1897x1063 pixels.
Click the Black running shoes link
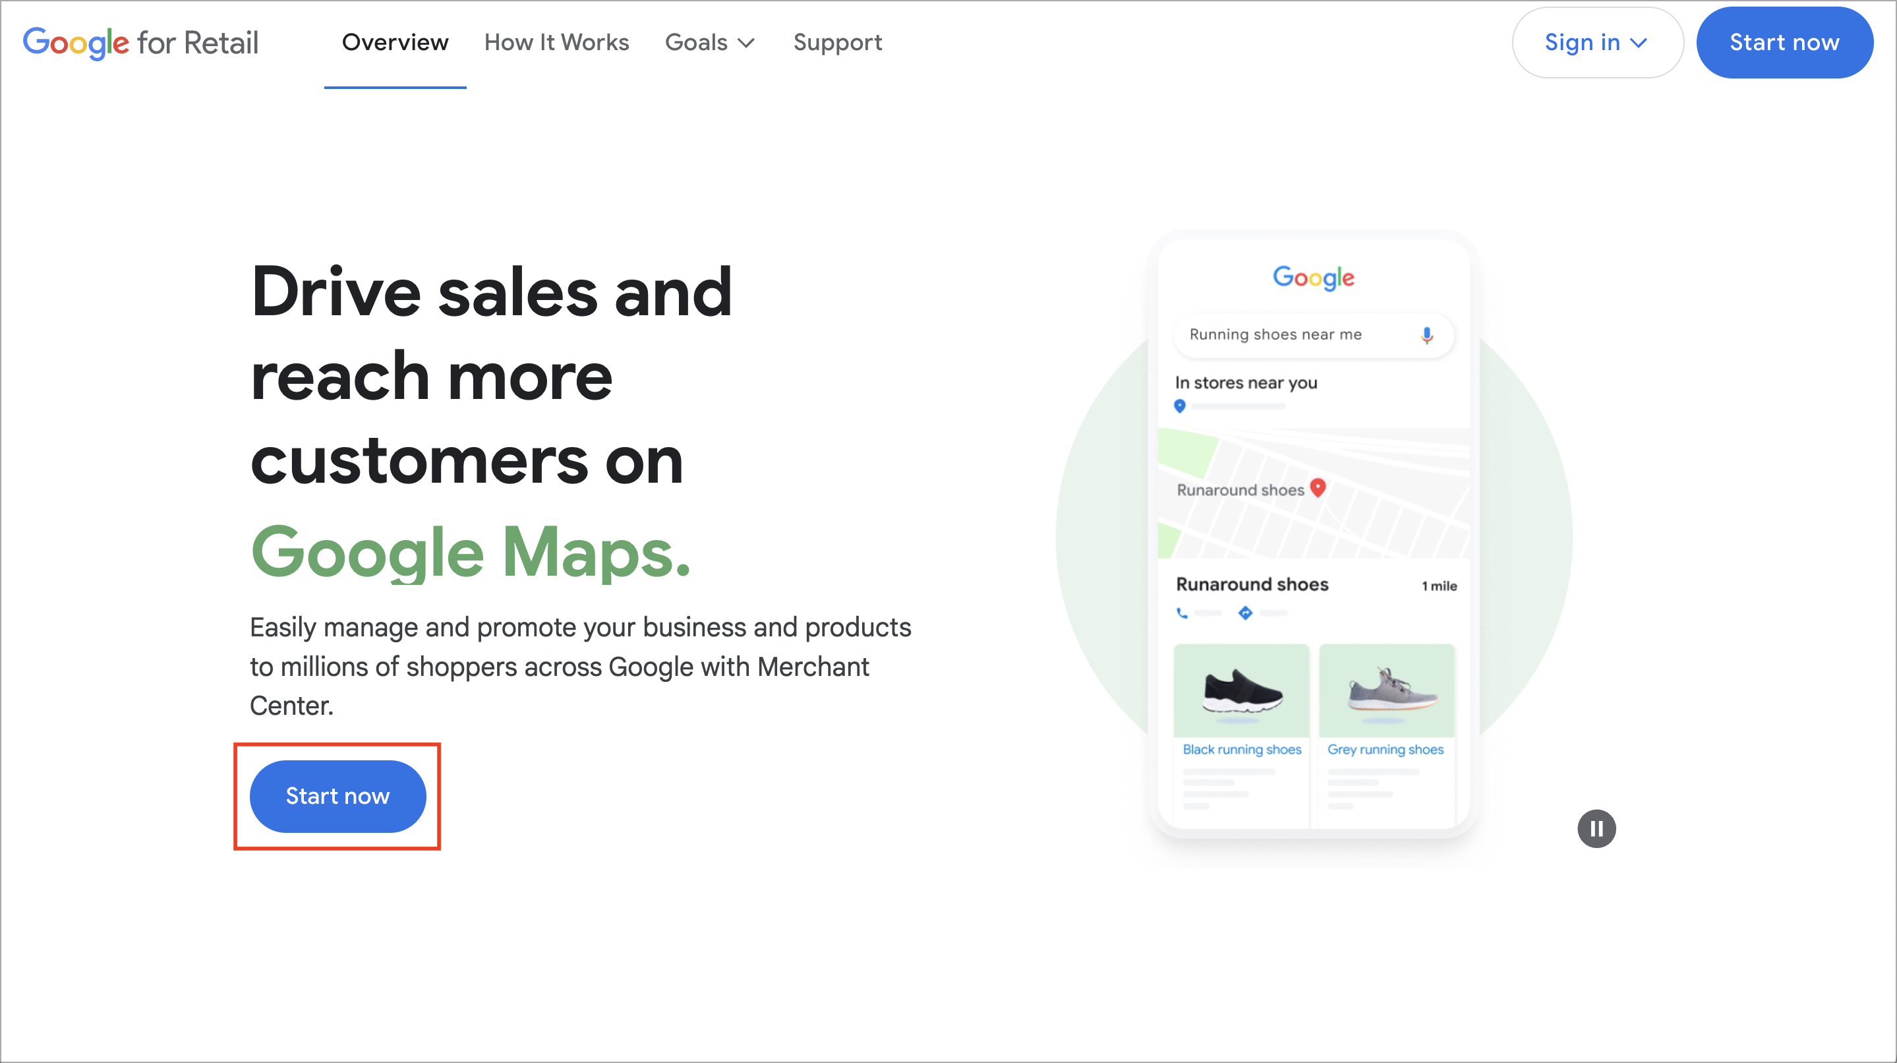point(1242,749)
